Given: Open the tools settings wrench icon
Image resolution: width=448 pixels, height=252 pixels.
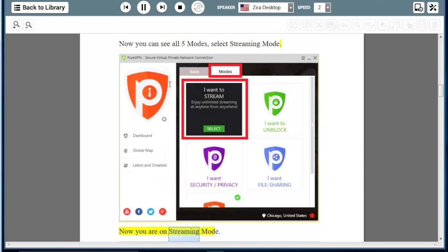Looking at the screenshot, I should click(433, 7).
